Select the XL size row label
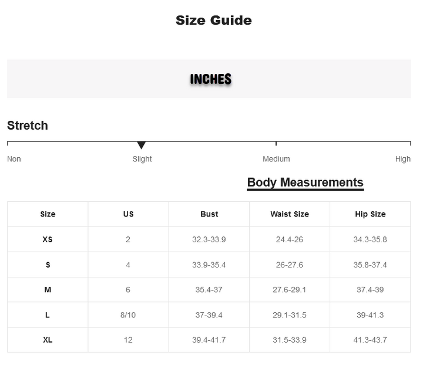This screenshot has width=423, height=369. click(x=48, y=340)
